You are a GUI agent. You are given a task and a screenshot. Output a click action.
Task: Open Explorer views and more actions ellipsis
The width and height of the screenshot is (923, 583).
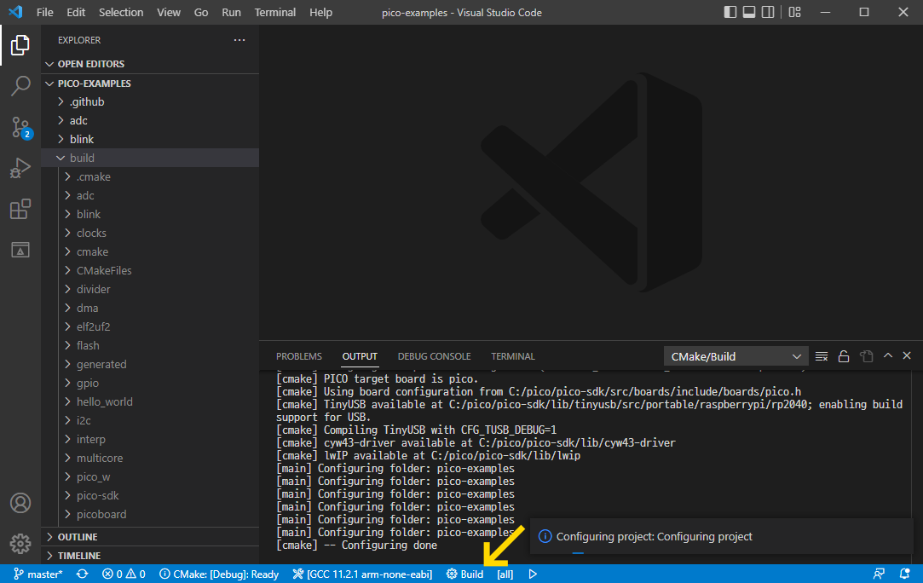click(239, 40)
